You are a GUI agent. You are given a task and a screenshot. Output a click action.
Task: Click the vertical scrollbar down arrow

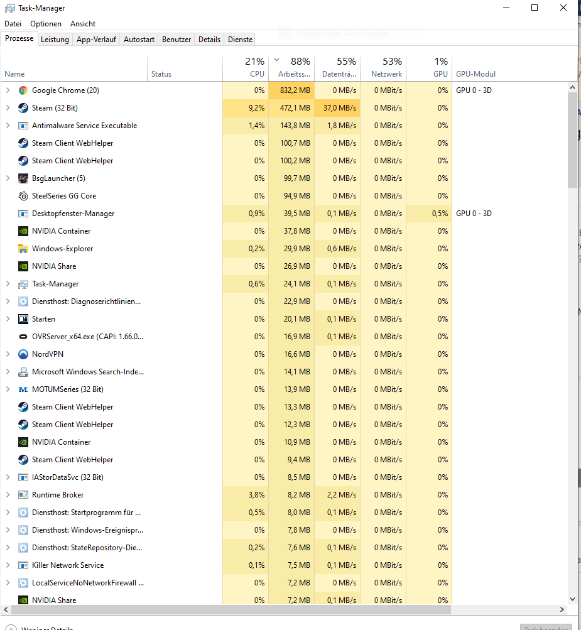(573, 599)
